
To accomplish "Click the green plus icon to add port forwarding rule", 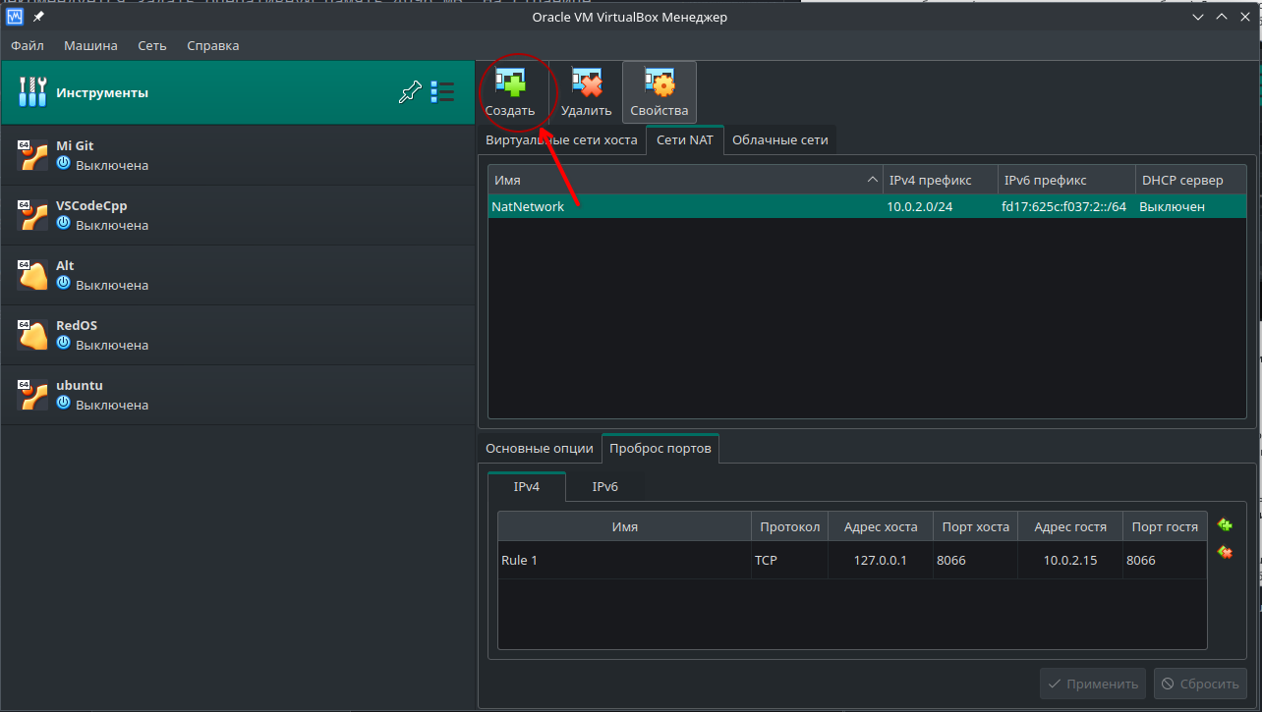I will pos(1225,524).
